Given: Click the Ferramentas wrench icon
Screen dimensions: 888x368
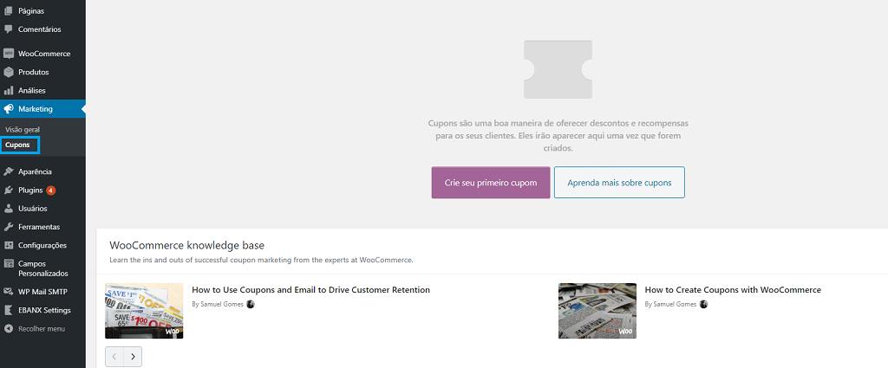Looking at the screenshot, I should [9, 227].
